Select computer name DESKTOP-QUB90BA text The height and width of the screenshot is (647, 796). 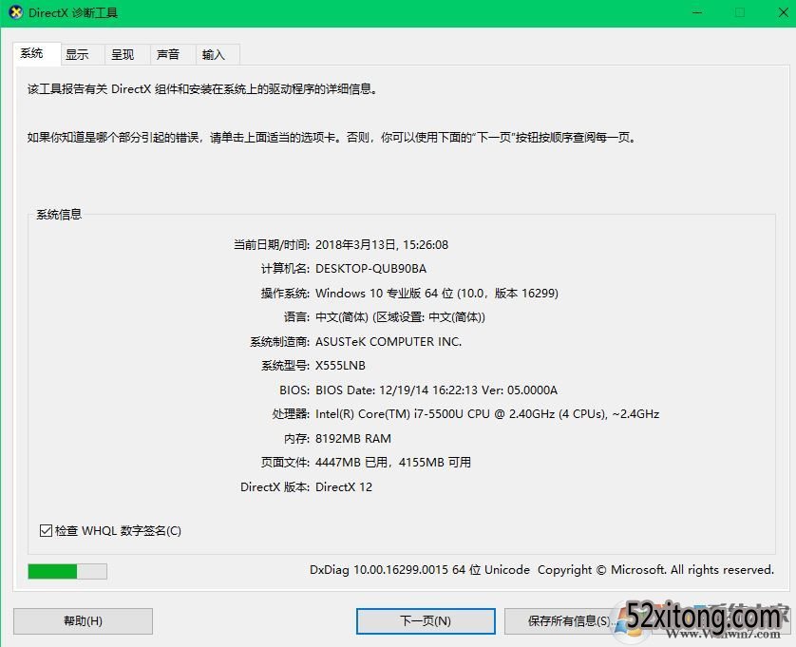tap(370, 269)
